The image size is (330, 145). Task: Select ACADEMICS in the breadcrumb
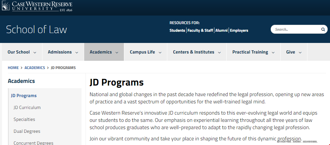click(35, 68)
